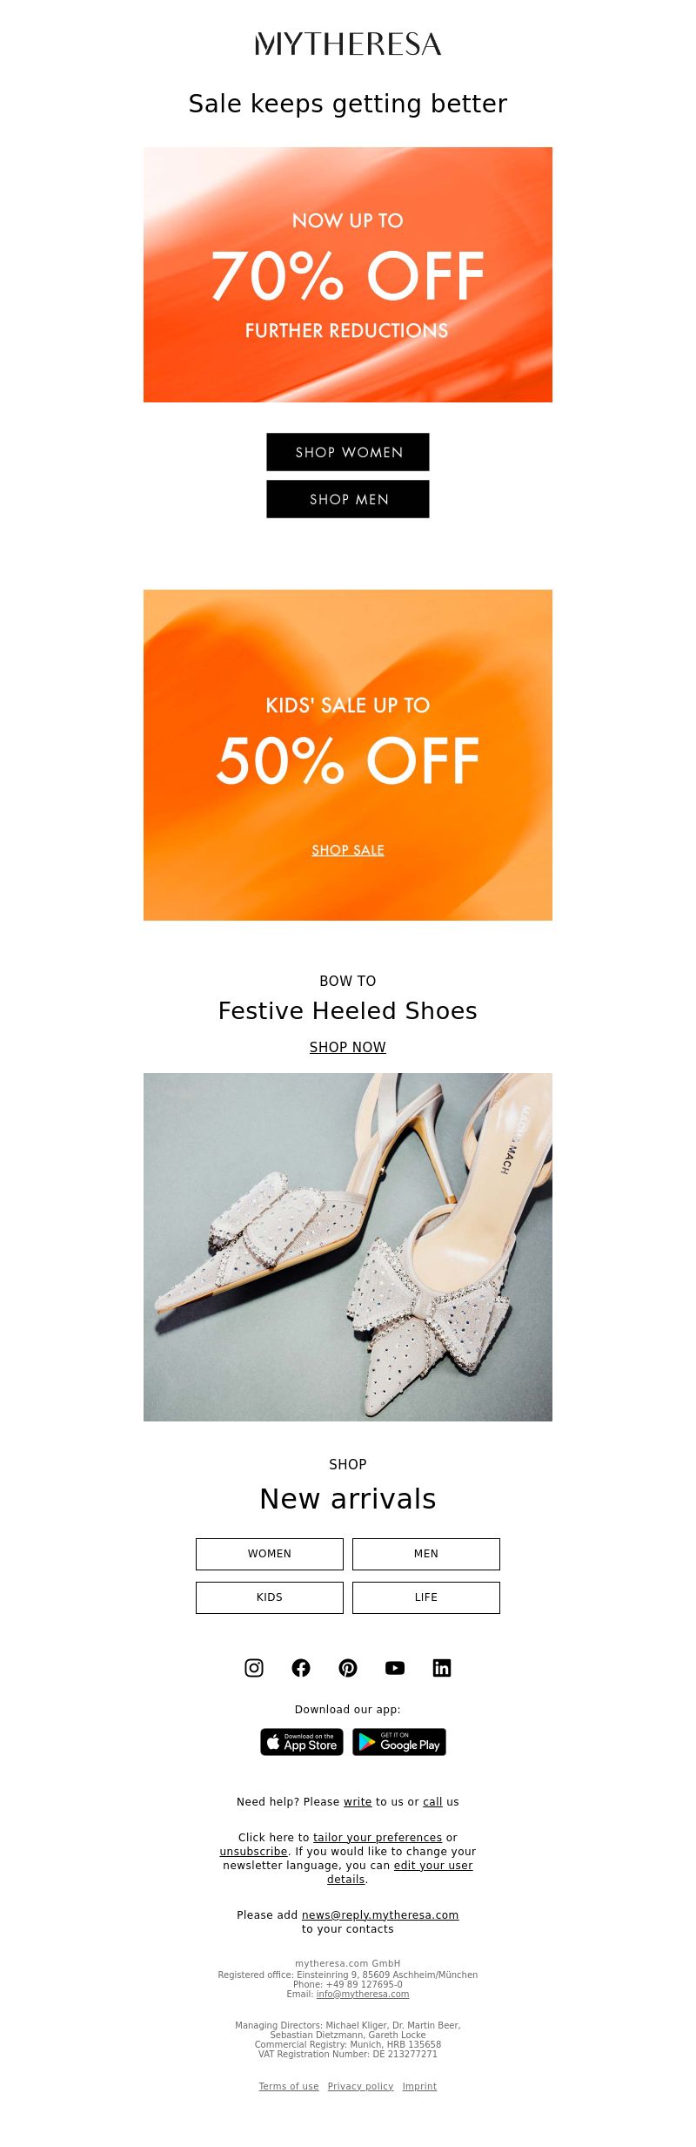Click the Mytheresa logo
Viewport: 696px width, 2147px height.
click(348, 44)
